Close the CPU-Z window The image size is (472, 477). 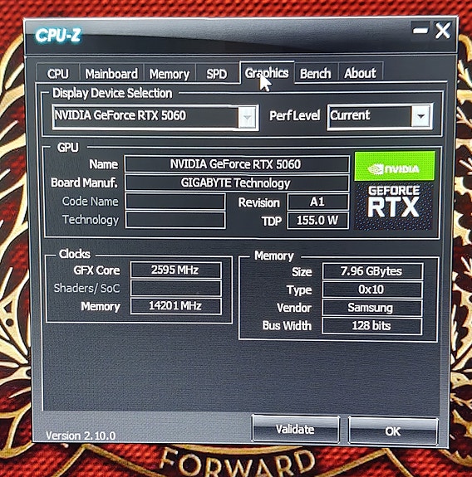click(x=442, y=30)
